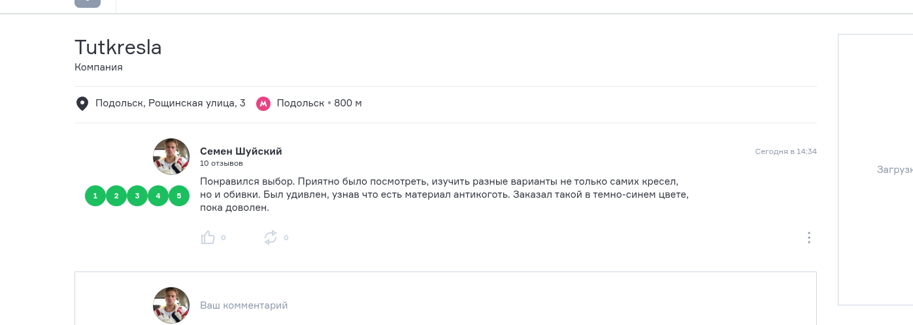This screenshot has height=325, width=913.
Task: Select green rating circle number 4
Action: pos(158,196)
